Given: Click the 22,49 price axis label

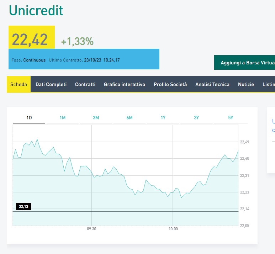Looking at the screenshot, I should [244, 142].
